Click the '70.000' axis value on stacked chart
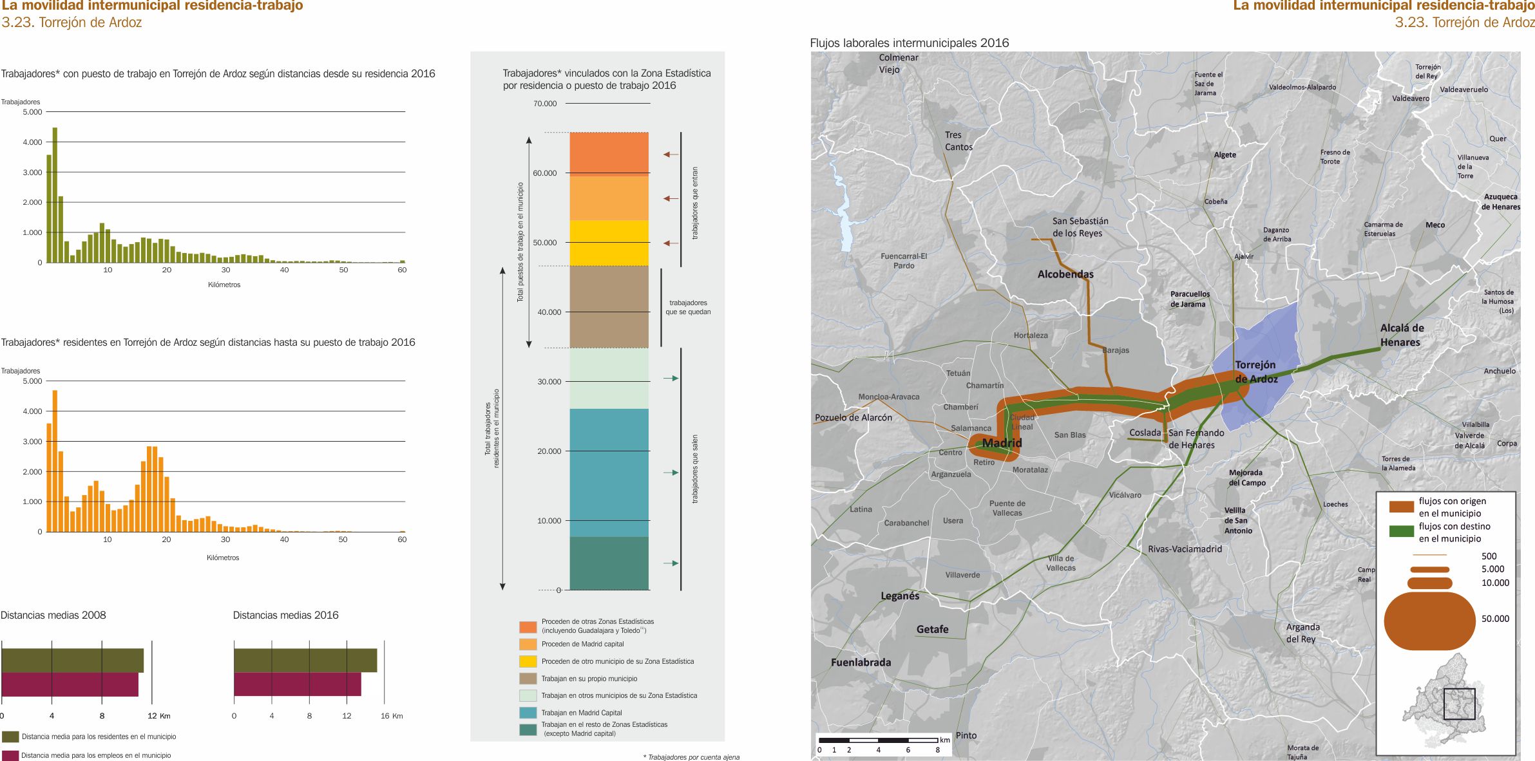 [545, 104]
